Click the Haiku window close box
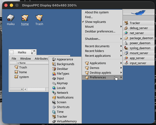Screen dimensions: 156x125 pos(12,52)
